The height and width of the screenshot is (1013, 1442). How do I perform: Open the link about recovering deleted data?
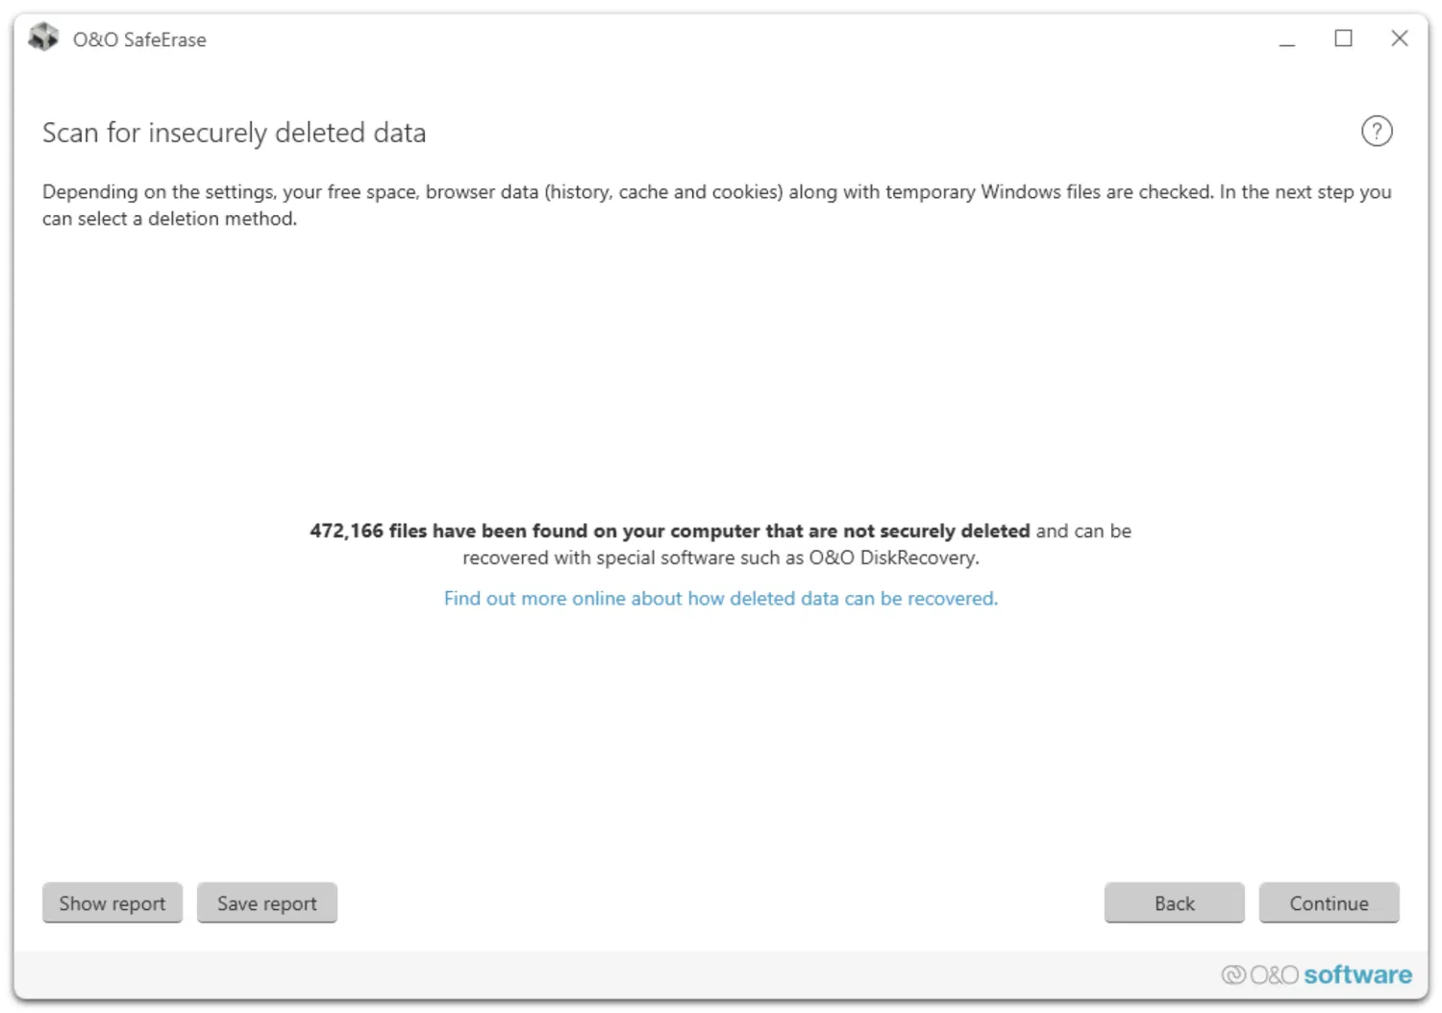click(x=720, y=598)
